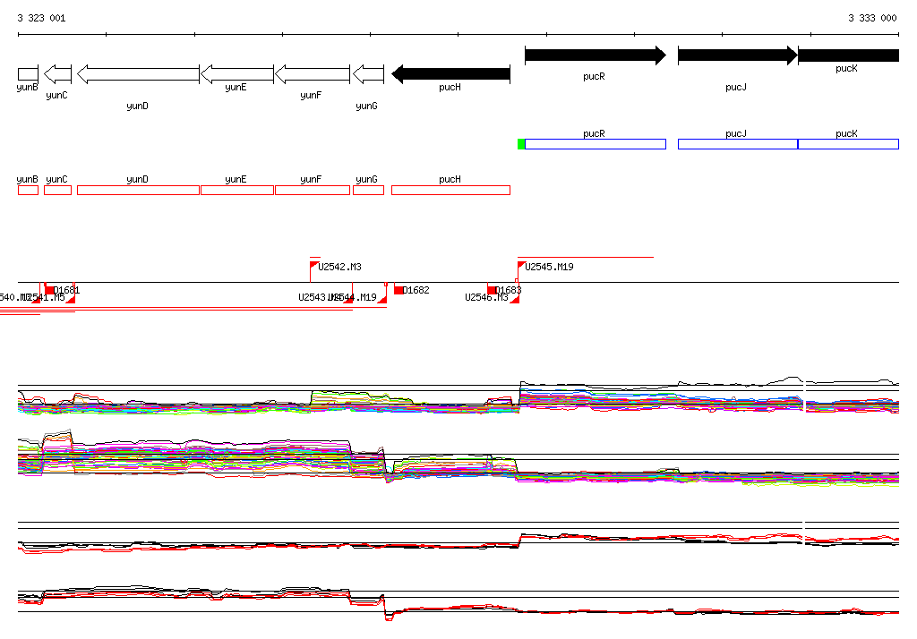The width and height of the screenshot is (917, 639).
Task: Click the U2544.M19 text label
Action: (352, 298)
